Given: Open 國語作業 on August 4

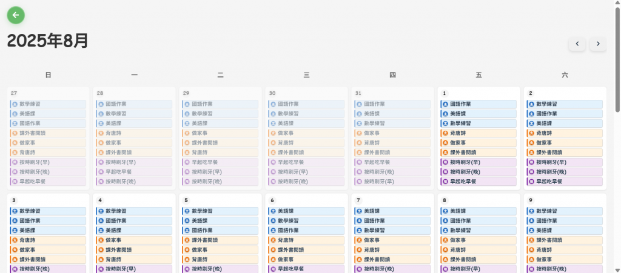Looking at the screenshot, I should point(134,221).
